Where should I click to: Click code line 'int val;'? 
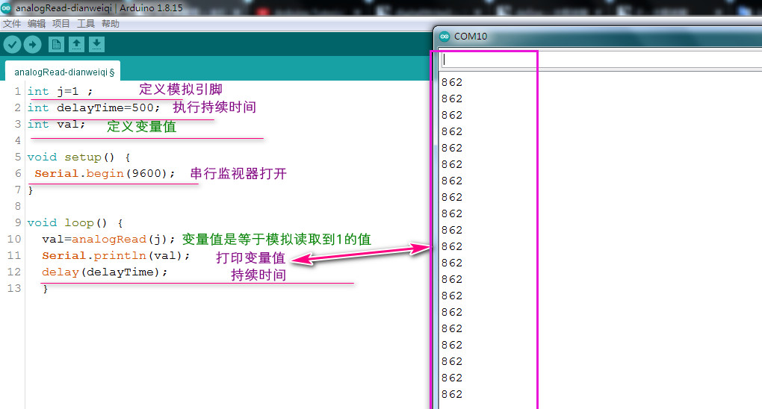[x=56, y=125]
